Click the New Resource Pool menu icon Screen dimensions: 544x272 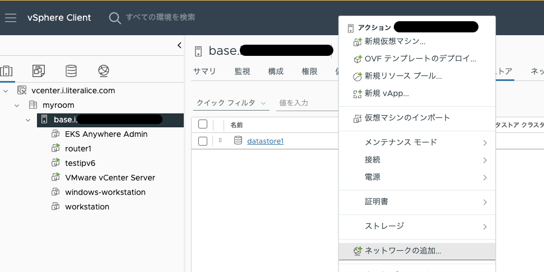tap(357, 77)
